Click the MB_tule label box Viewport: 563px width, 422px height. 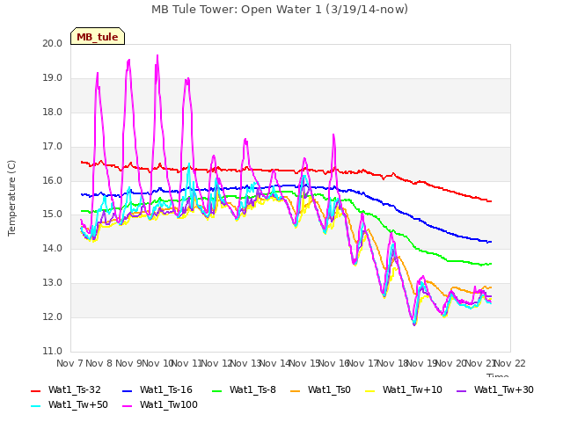[x=98, y=36]
